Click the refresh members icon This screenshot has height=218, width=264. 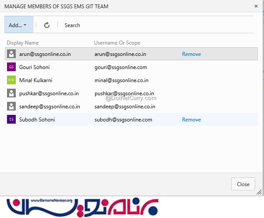pos(47,25)
